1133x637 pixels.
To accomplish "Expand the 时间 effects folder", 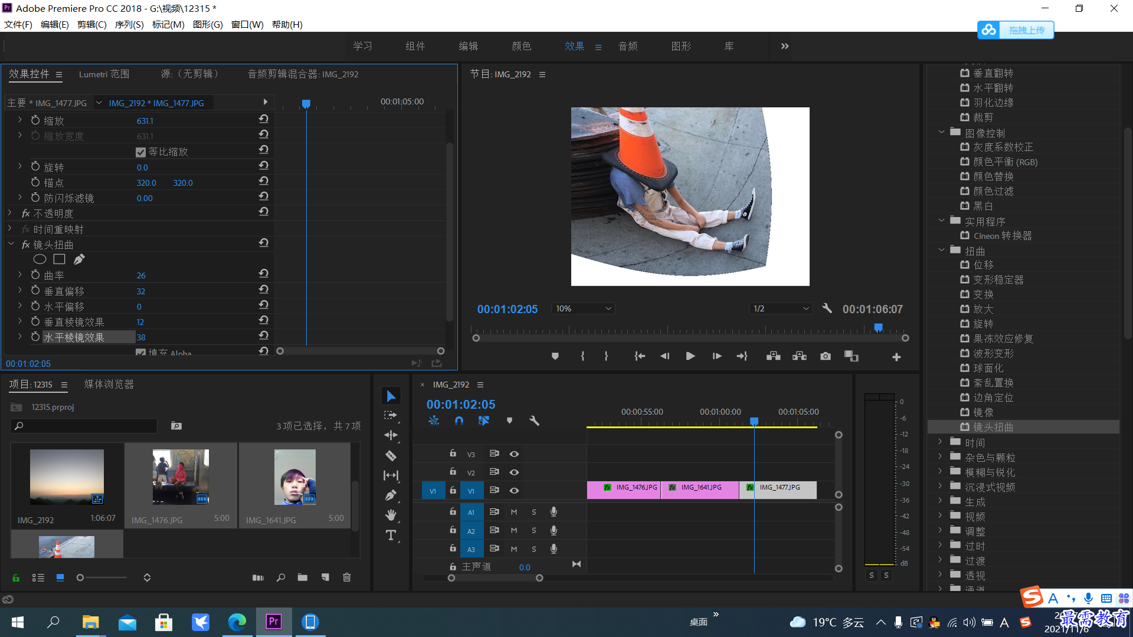I will coord(941,441).
